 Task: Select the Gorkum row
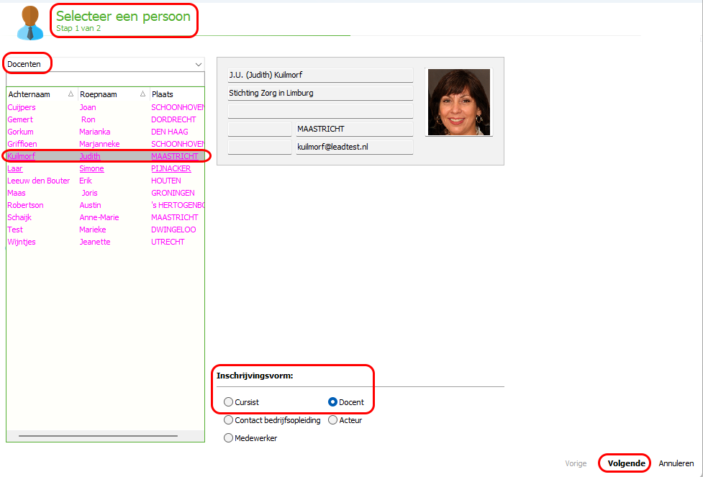[105, 132]
